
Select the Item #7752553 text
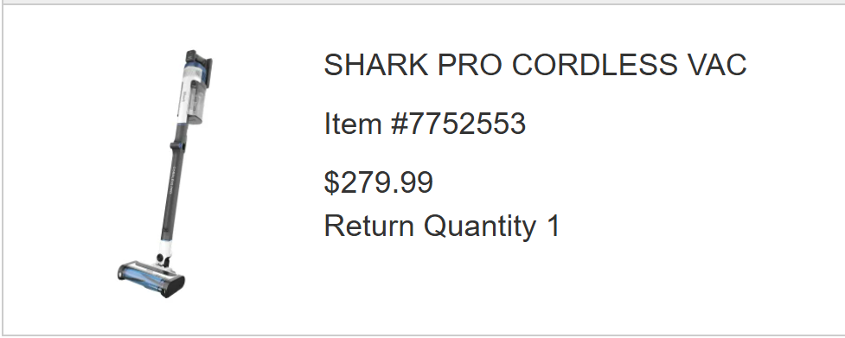tap(425, 124)
